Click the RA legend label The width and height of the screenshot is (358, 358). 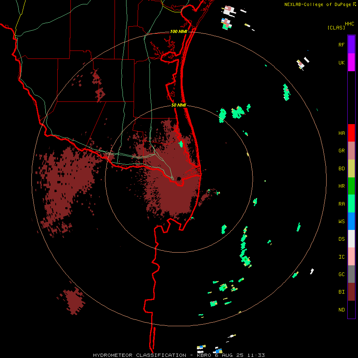(341, 204)
